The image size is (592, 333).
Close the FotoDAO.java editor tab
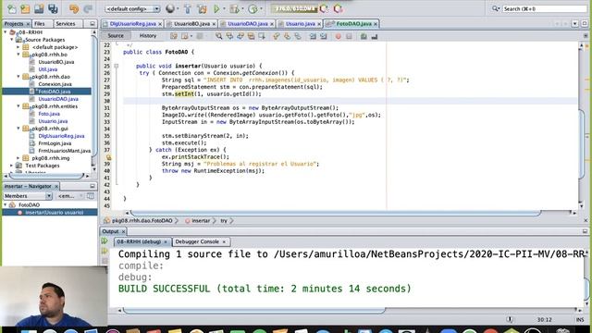376,24
